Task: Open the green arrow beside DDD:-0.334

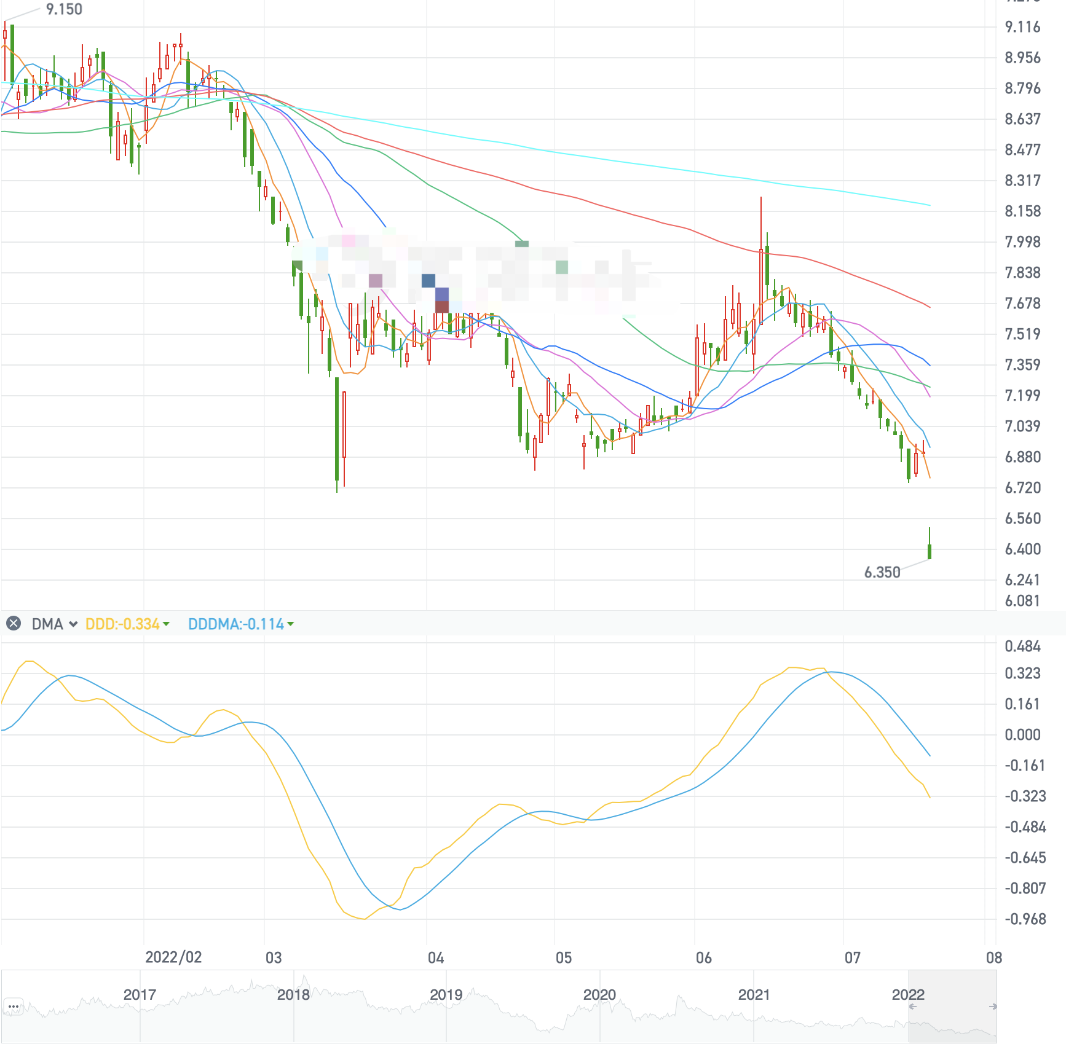Action: pos(166,624)
